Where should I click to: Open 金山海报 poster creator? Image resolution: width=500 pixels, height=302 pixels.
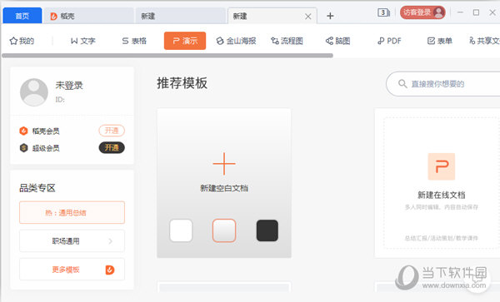pyautogui.click(x=236, y=41)
